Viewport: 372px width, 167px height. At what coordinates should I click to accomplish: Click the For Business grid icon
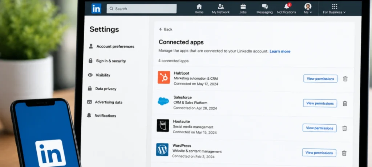click(x=335, y=6)
